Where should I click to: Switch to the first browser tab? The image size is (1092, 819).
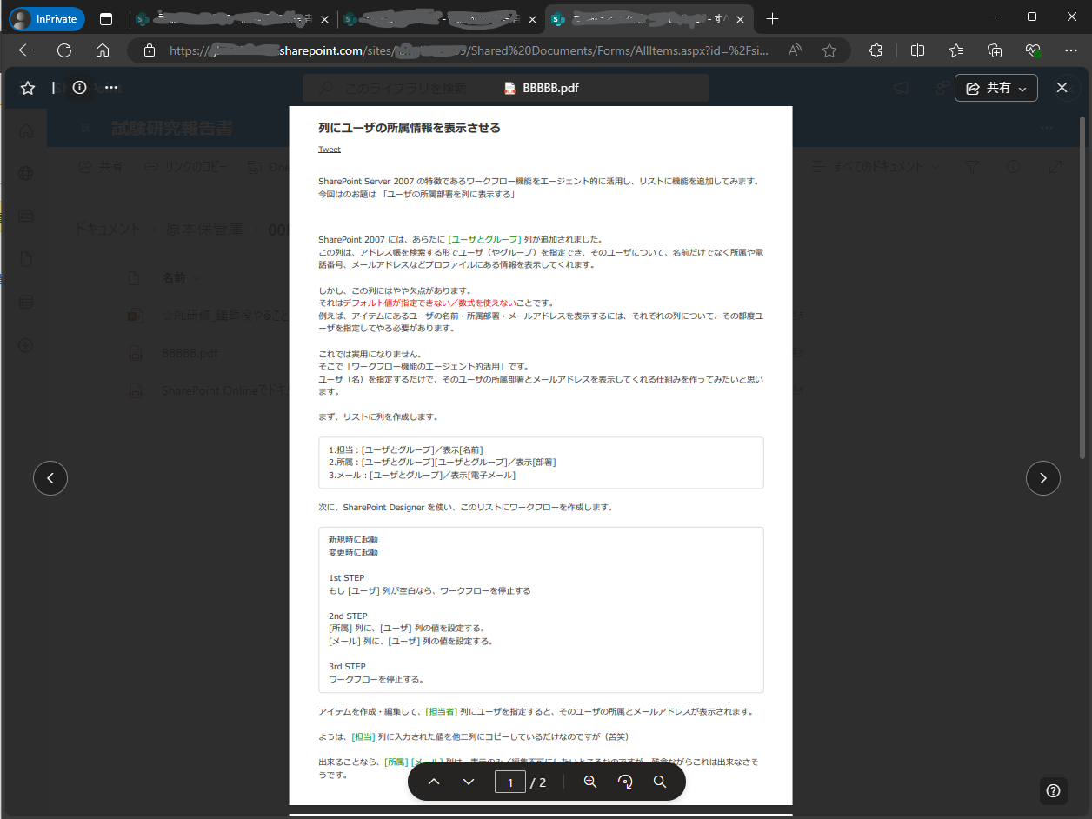(230, 18)
